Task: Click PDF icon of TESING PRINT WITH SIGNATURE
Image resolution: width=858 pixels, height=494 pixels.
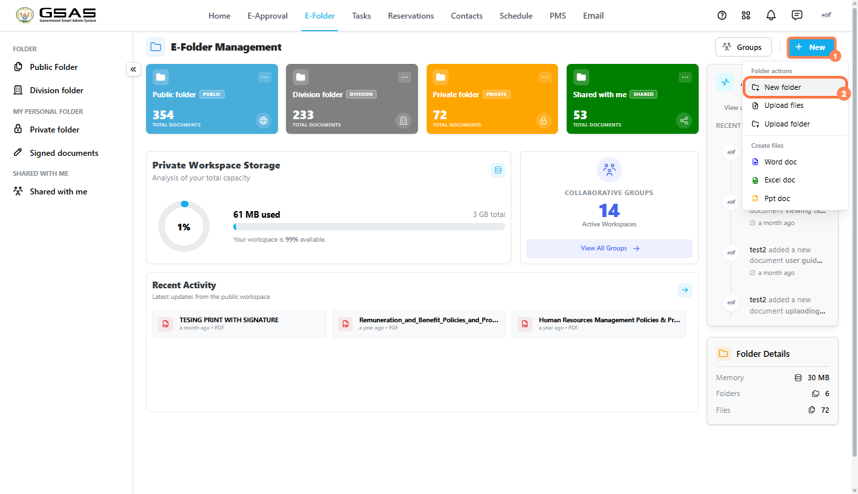Action: coord(165,324)
